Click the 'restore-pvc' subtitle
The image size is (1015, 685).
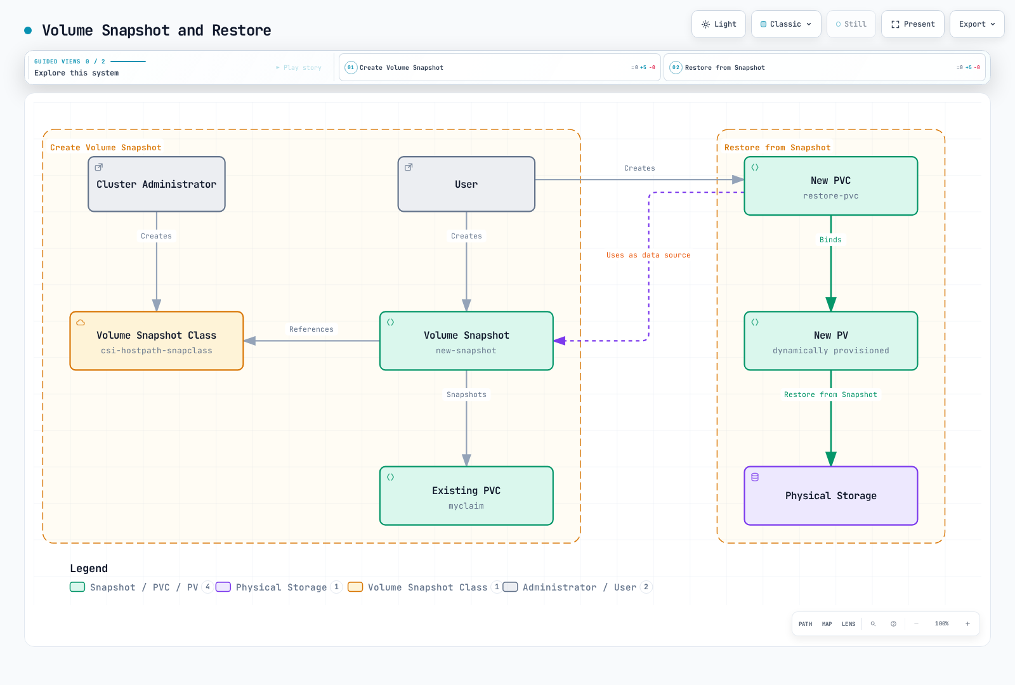(x=830, y=196)
